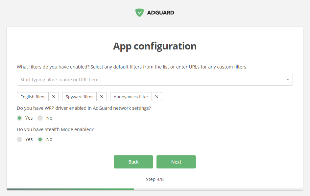
Task: Expand the filters dropdown arrow
Action: (x=288, y=80)
